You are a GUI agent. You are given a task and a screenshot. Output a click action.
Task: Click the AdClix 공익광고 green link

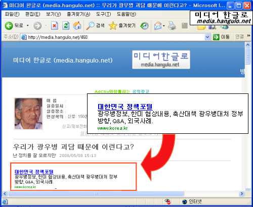point(122,91)
